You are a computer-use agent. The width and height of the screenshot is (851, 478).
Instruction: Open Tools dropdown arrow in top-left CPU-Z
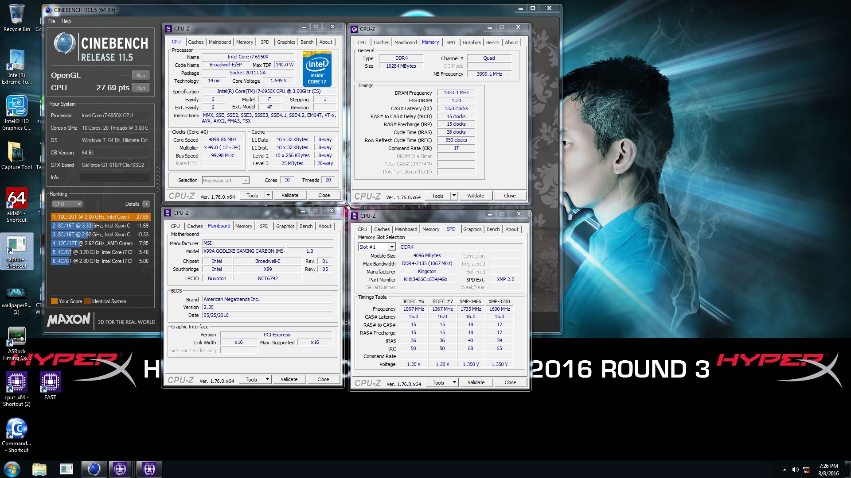[x=268, y=195]
